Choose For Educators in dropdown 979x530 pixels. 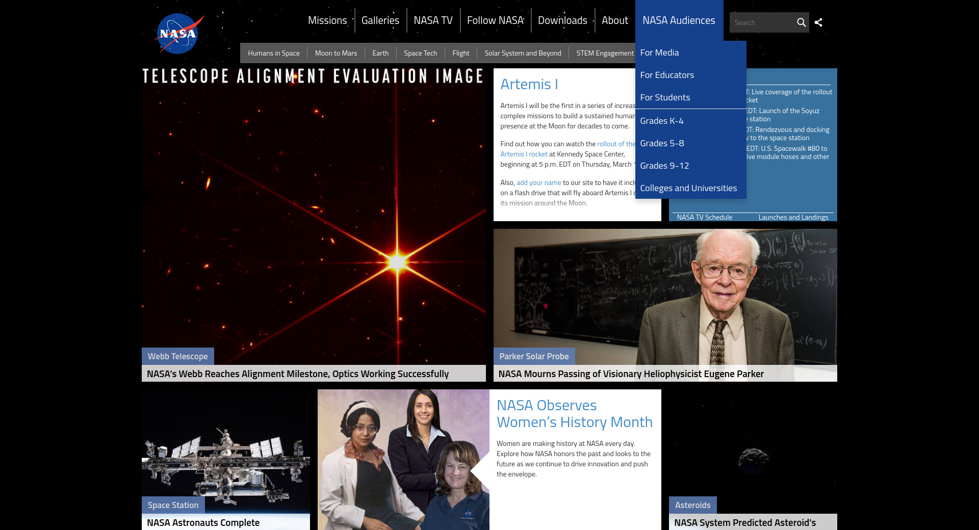pos(691,75)
